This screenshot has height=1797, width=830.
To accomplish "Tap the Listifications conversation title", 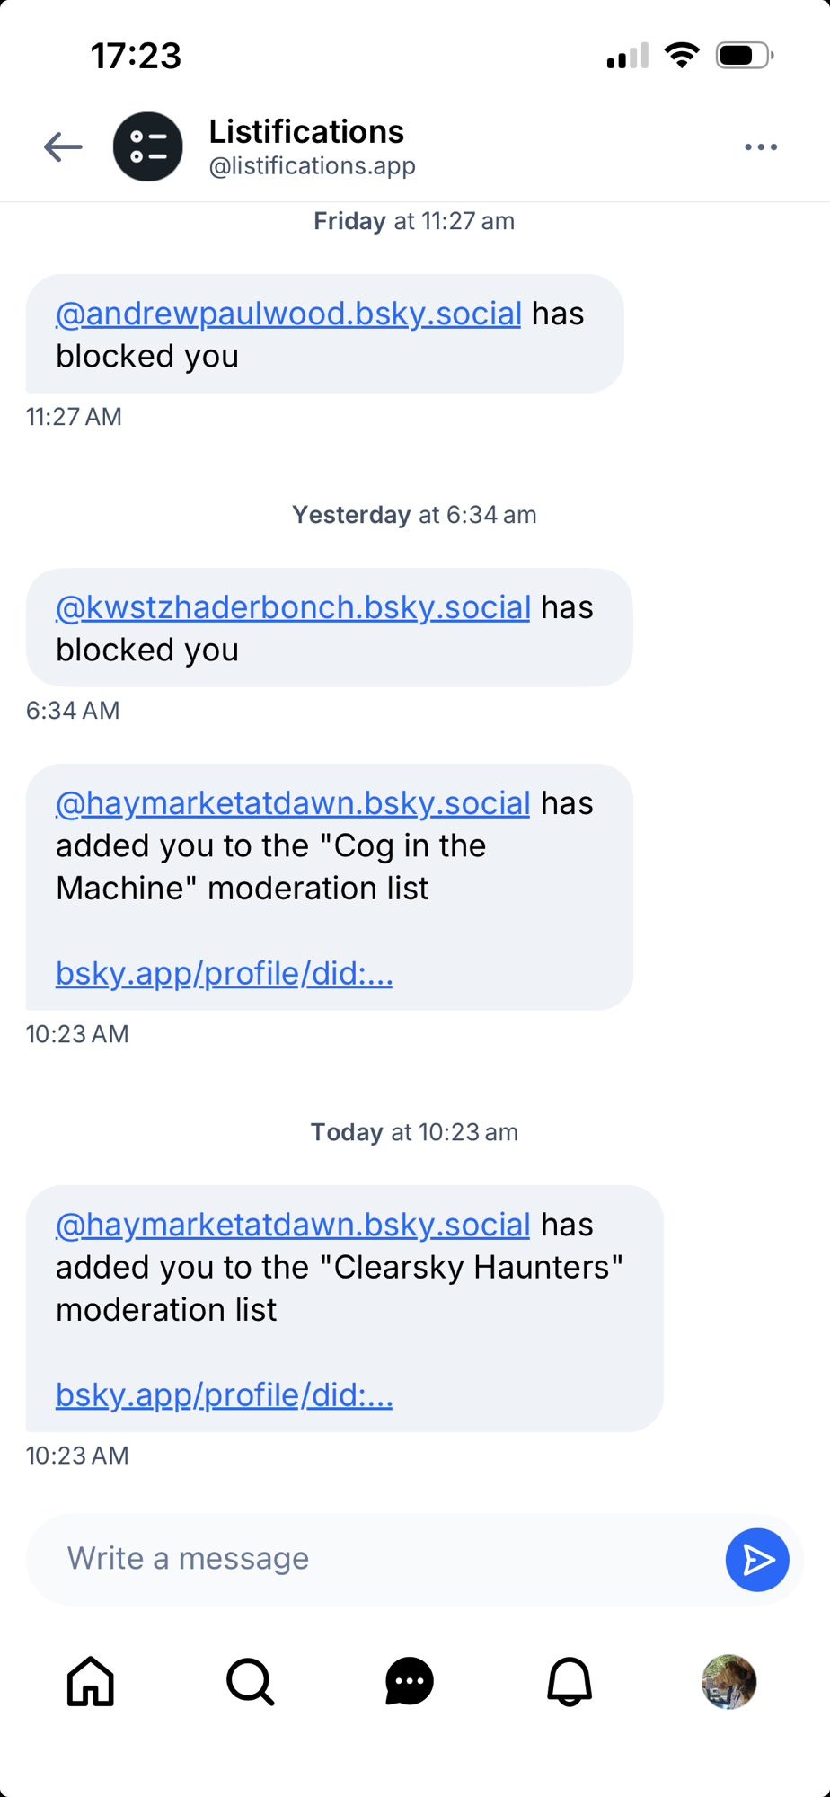I will tap(306, 132).
